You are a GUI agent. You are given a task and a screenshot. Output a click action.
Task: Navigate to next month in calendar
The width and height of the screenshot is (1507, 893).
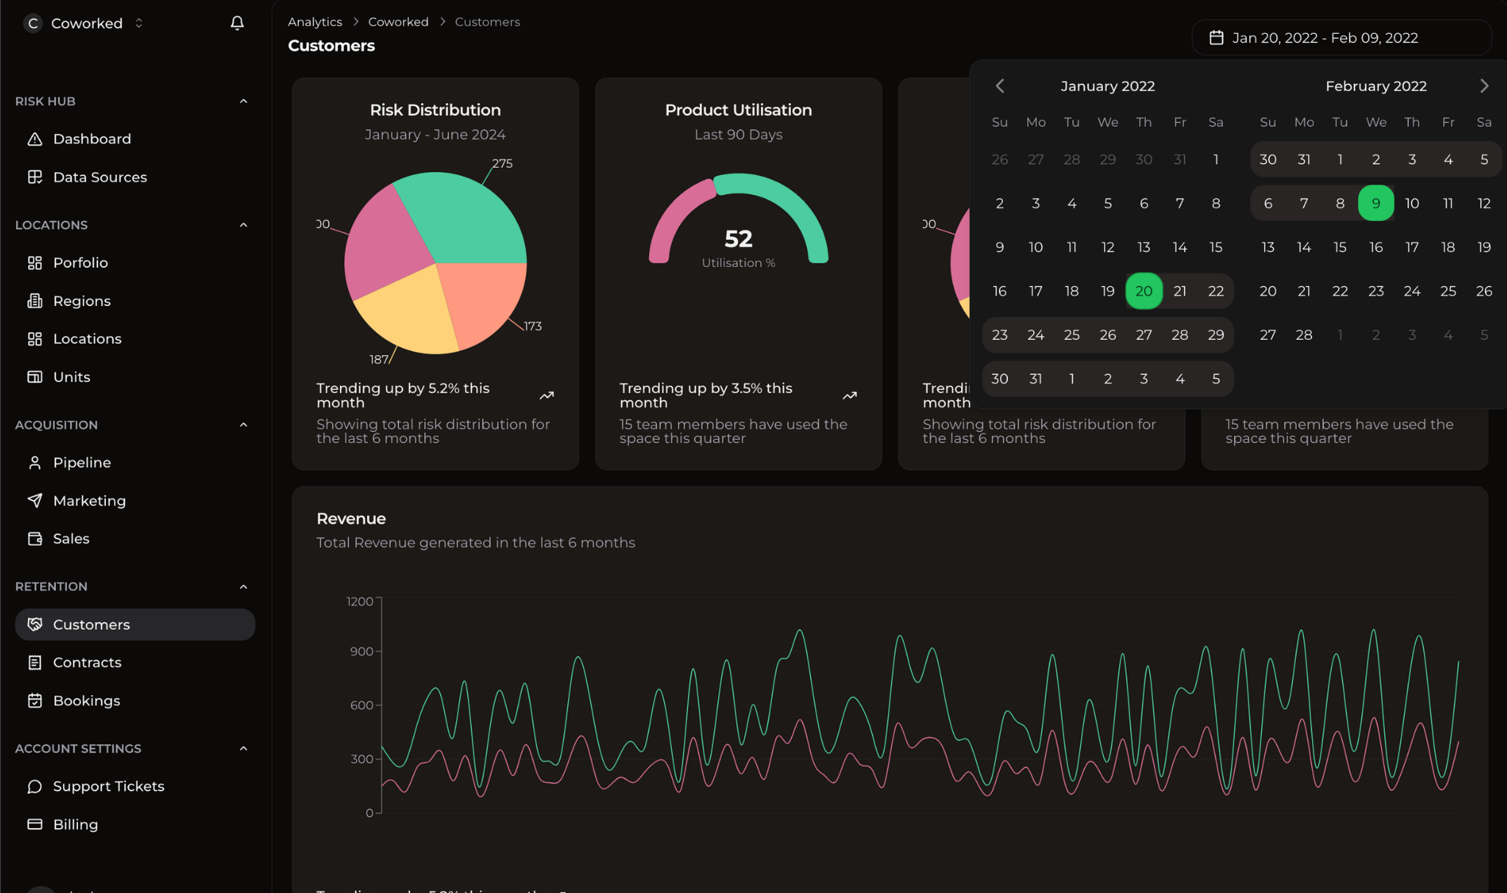click(1483, 86)
